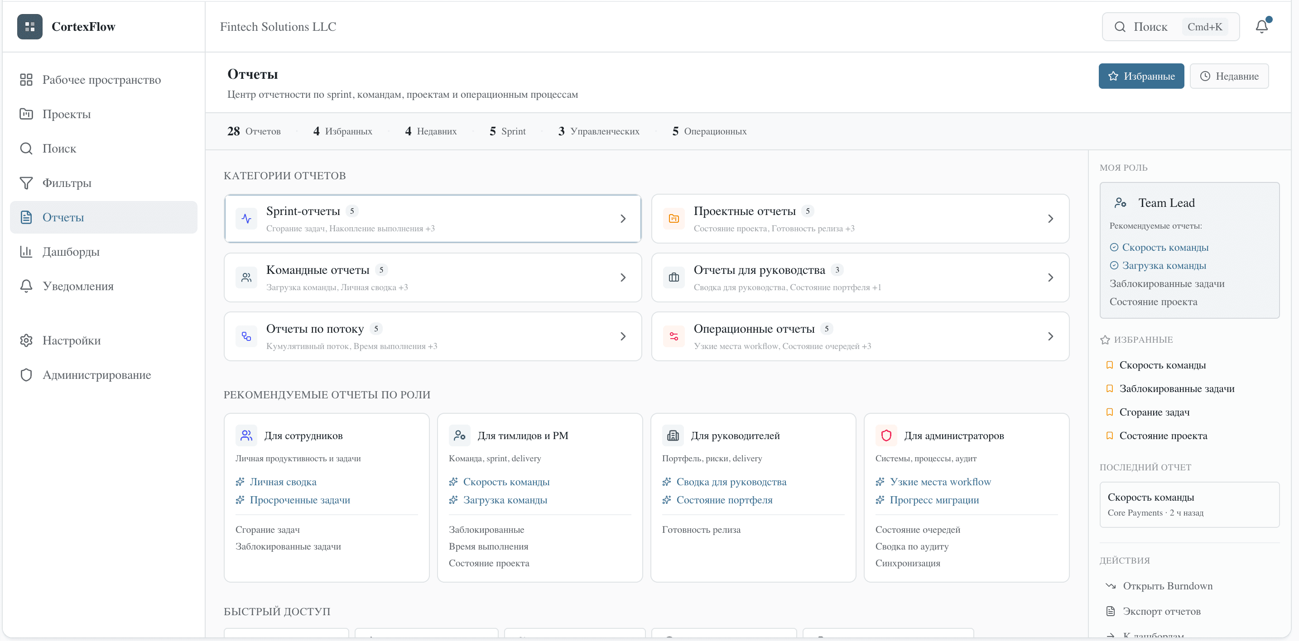Viewport: 1299px width, 641px height.
Task: Click the Для администраторов shield icon
Action: point(886,435)
